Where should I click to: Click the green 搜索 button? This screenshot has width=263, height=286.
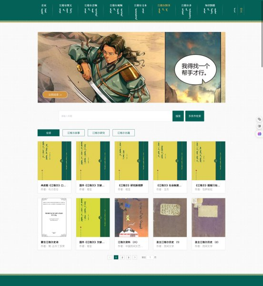(x=178, y=116)
